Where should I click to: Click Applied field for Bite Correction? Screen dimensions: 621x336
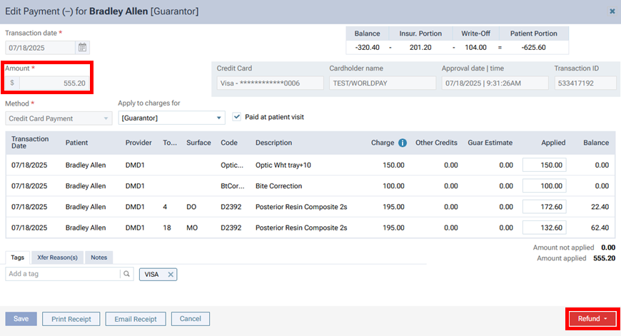(544, 186)
